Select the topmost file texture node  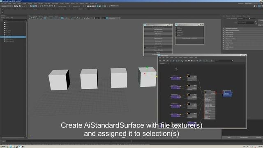pos(192,78)
